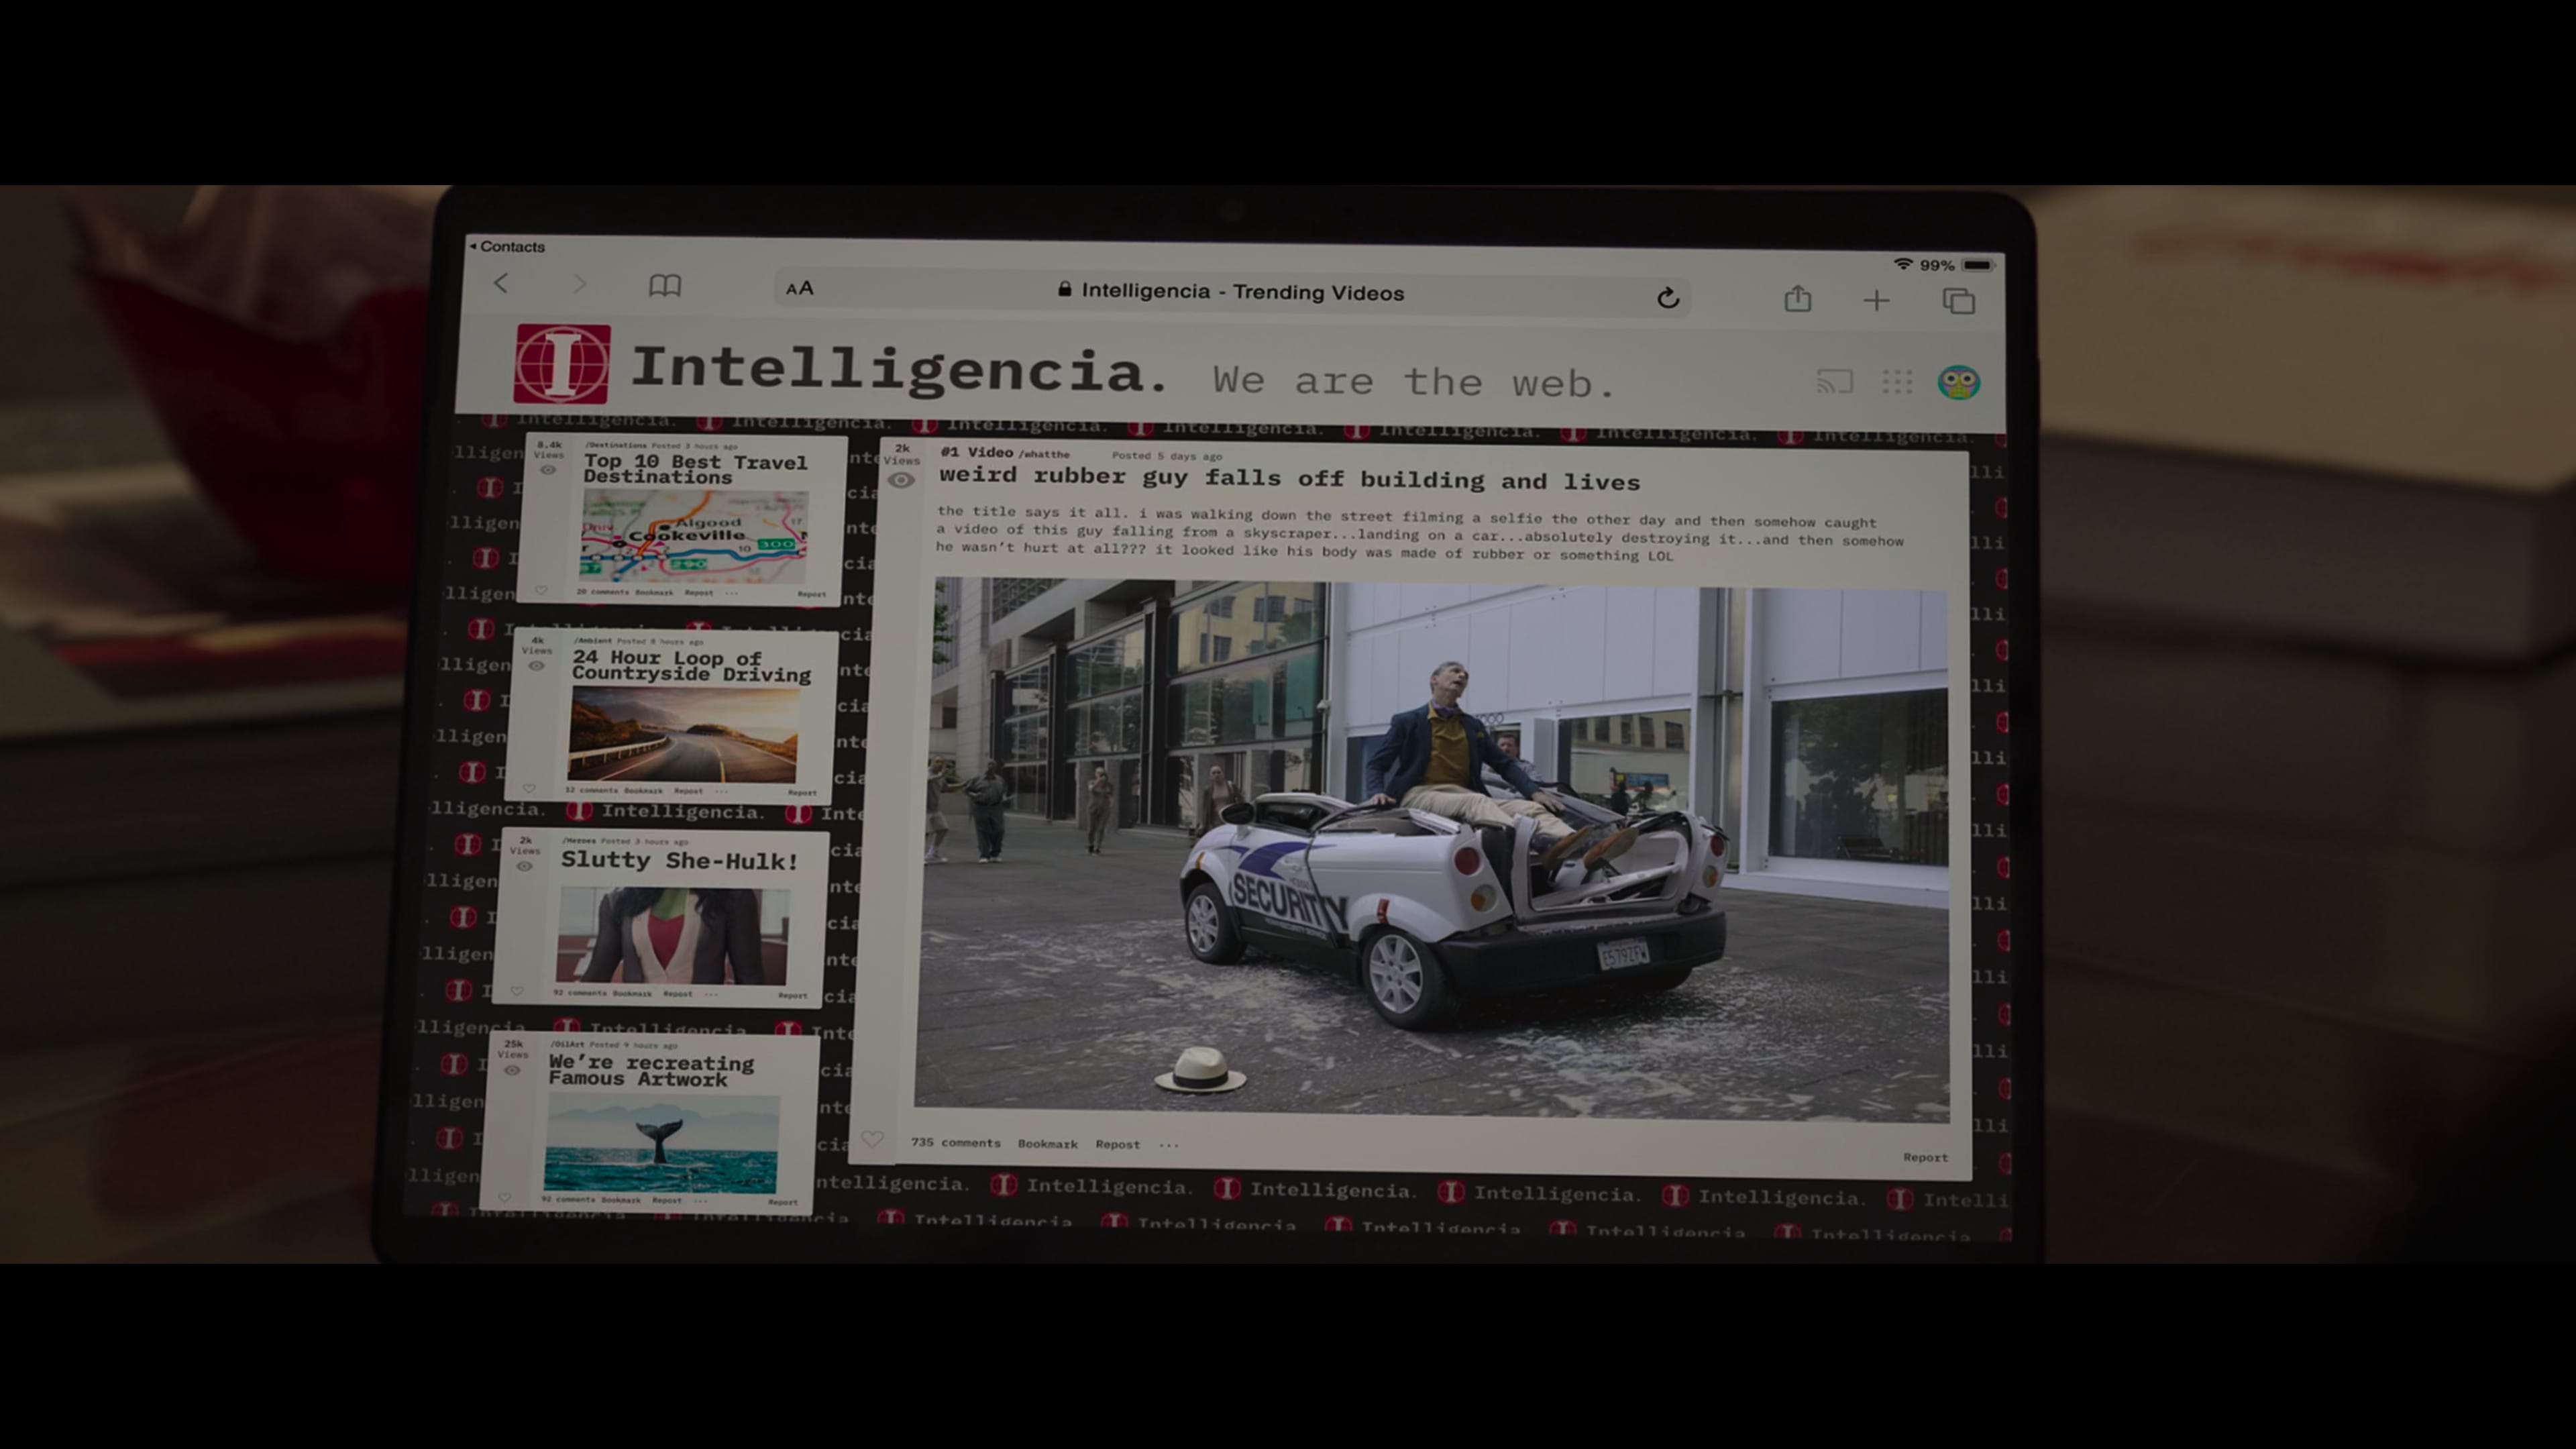Report the rubber guy video
Viewport: 2576px width, 1449px height.
coord(1925,1157)
